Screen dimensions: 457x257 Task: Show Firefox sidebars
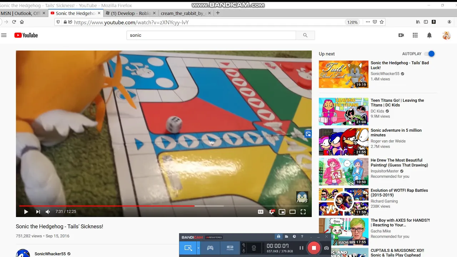pyautogui.click(x=426, y=22)
